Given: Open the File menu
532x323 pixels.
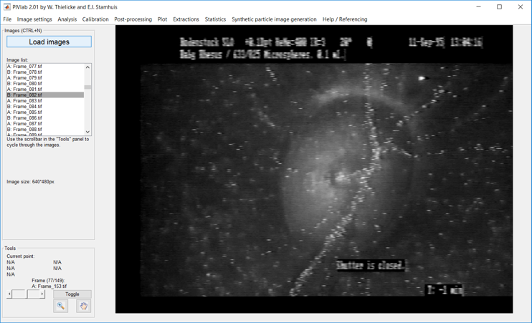Looking at the screenshot, I should coord(7,19).
